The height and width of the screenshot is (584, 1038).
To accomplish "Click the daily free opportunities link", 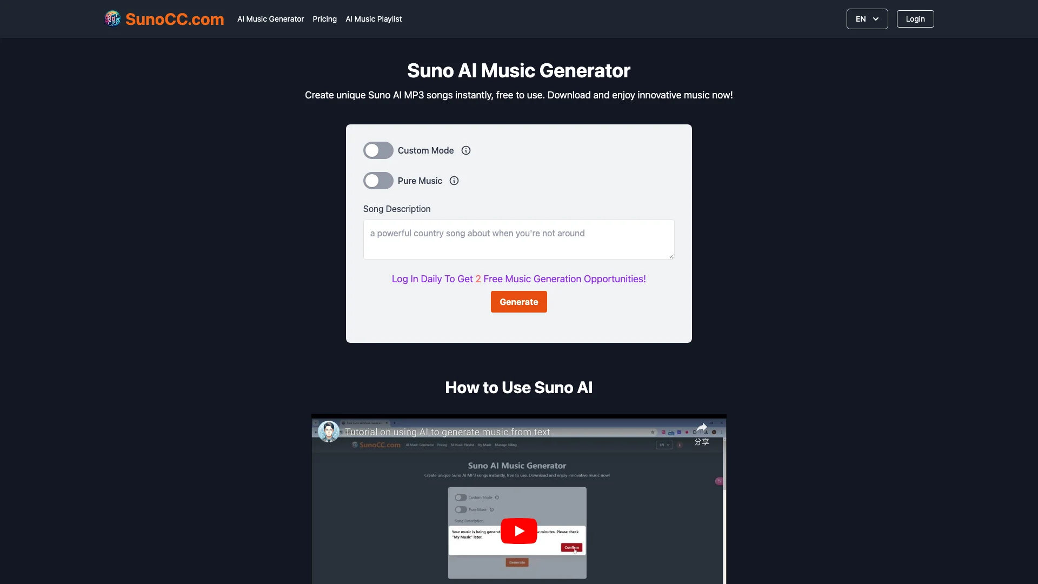I will [x=518, y=278].
